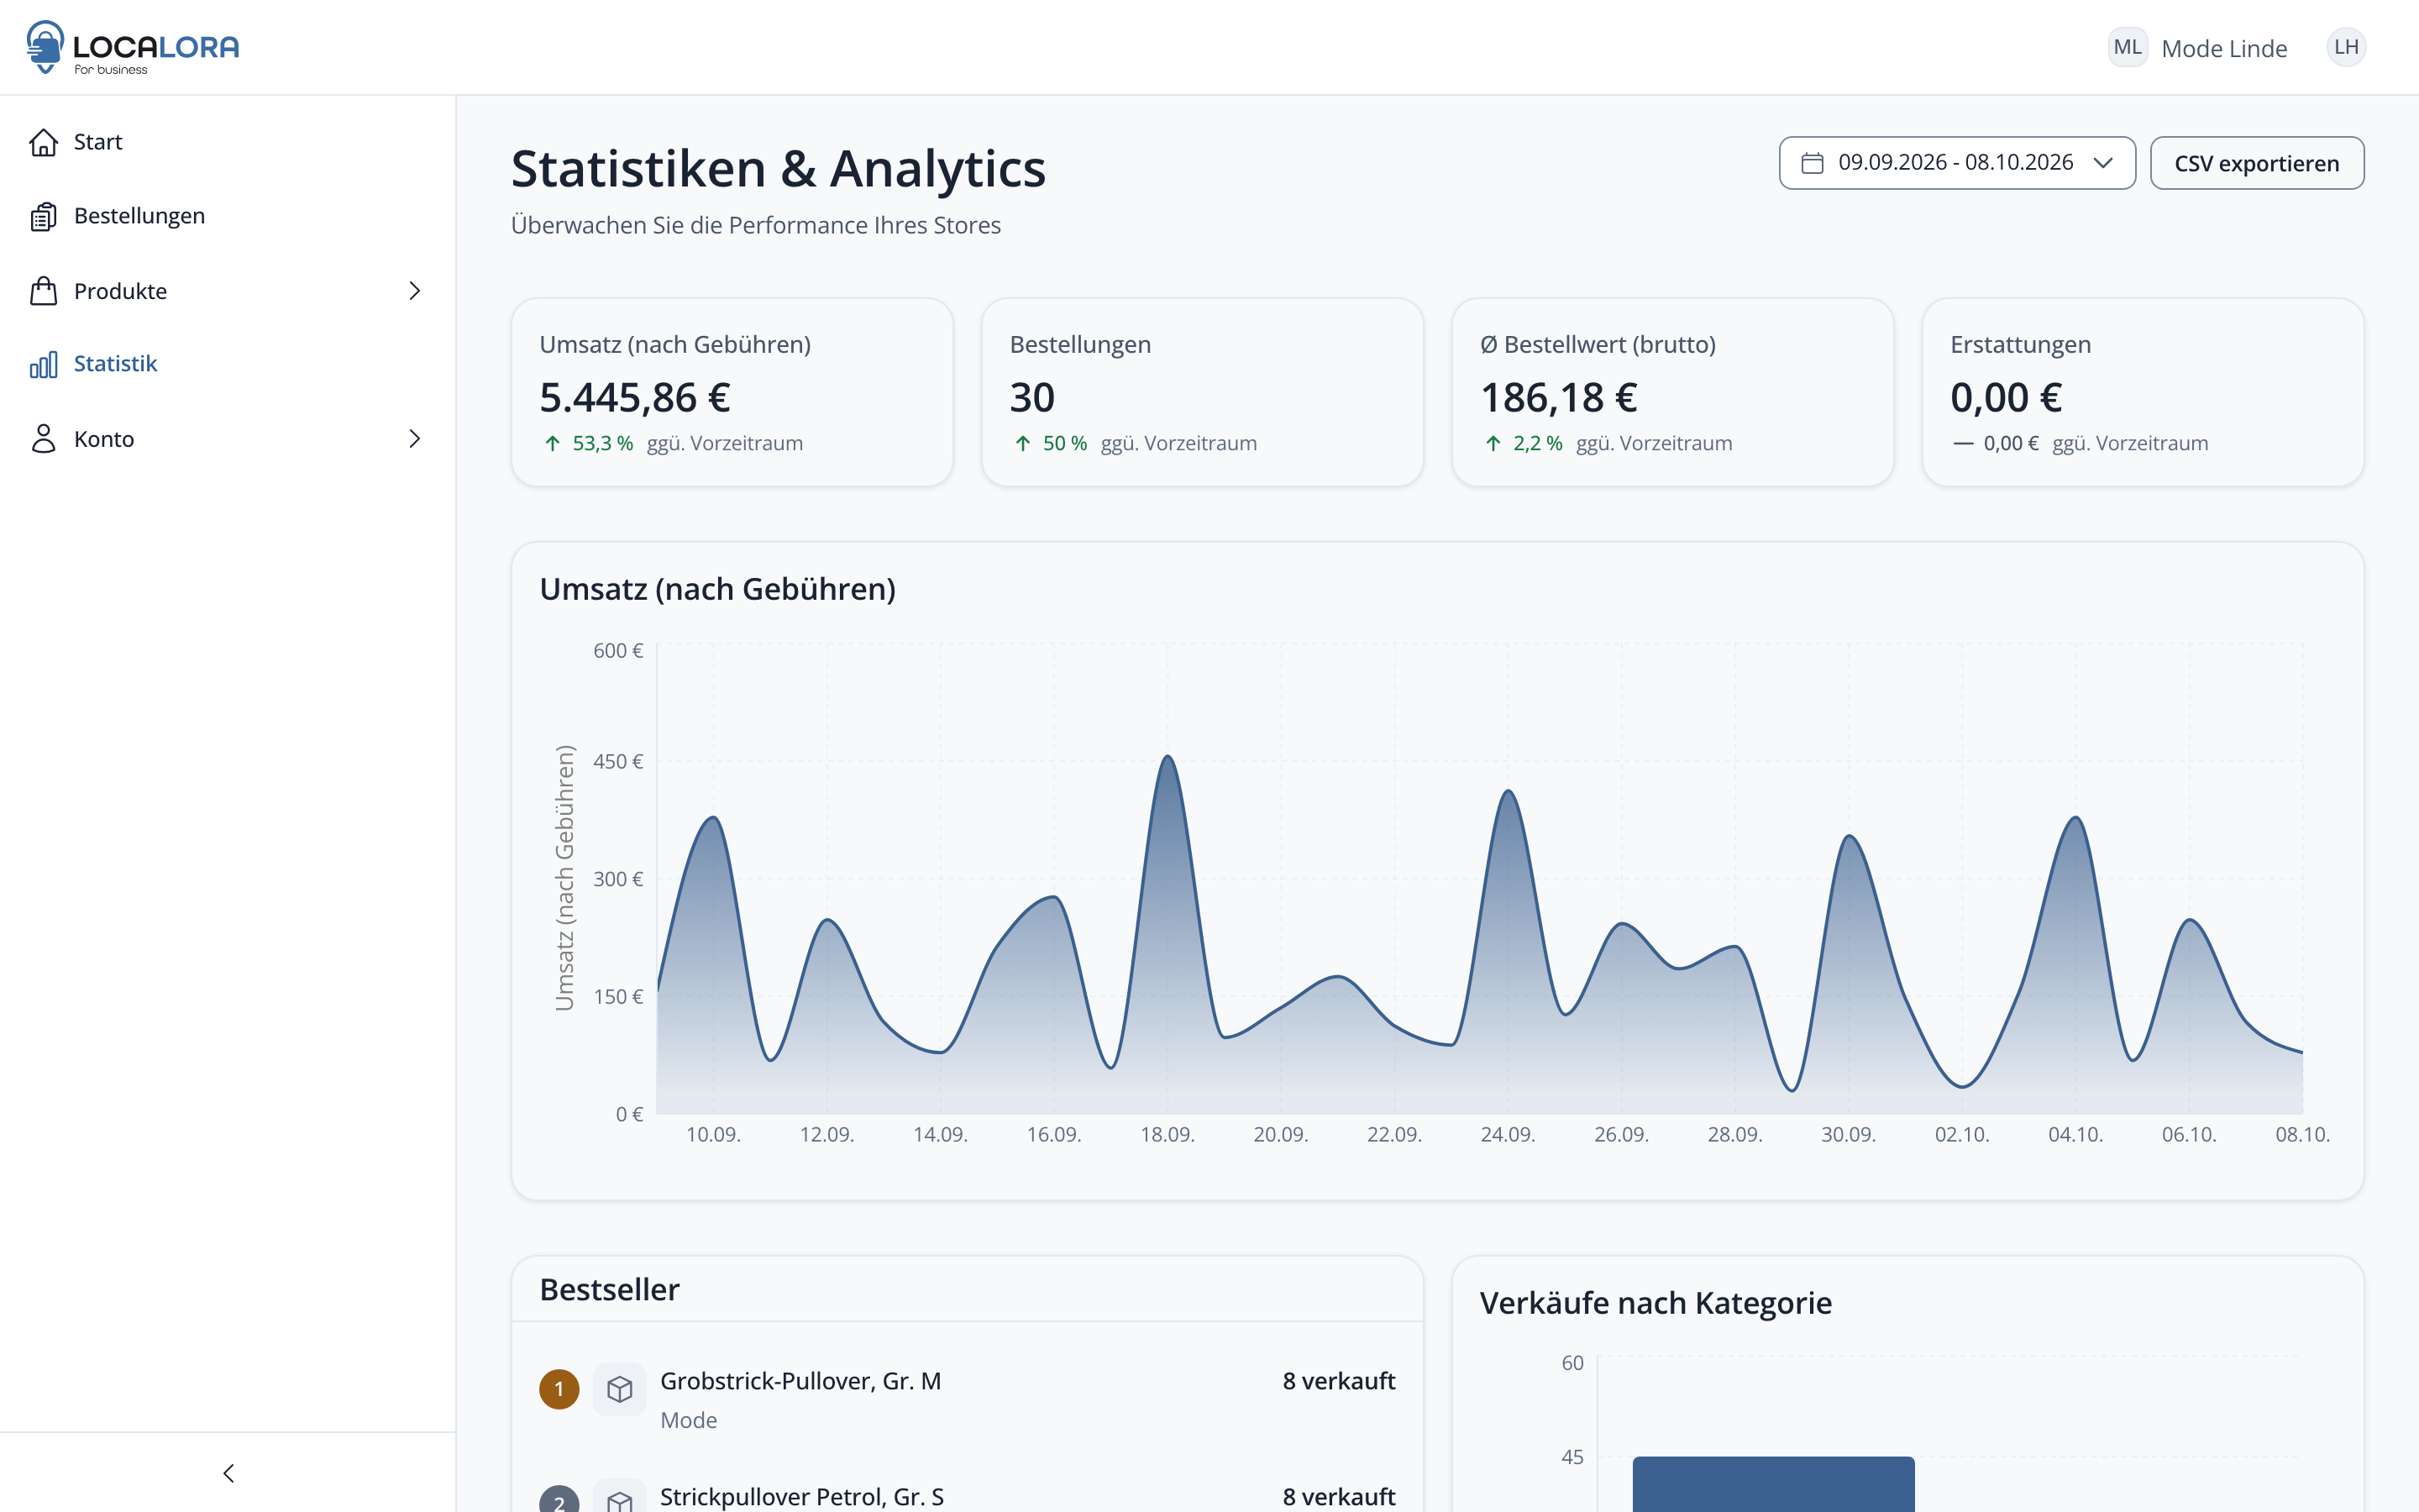Collapse the sidebar with the left chevron
This screenshot has height=1512, width=2419.
228,1473
